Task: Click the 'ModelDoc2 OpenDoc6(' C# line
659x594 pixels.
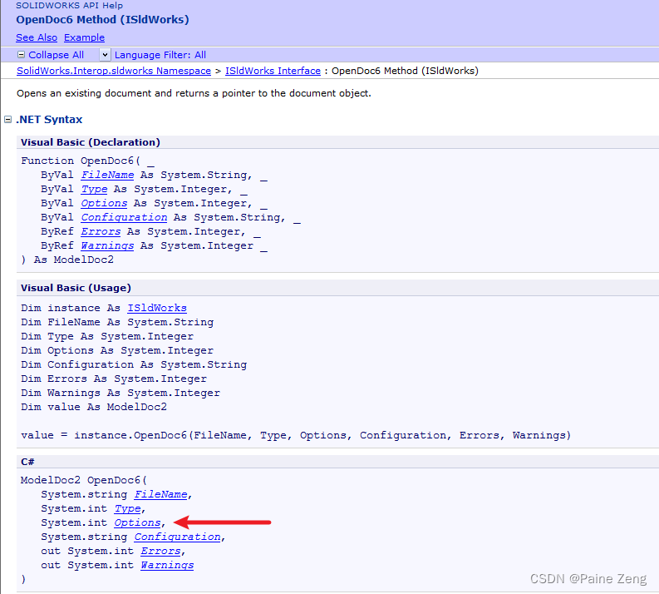Action: click(x=84, y=480)
